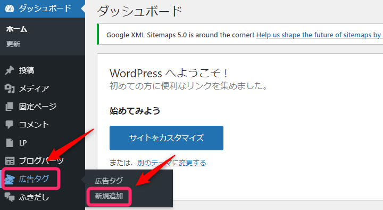
Task: Open the コメント sidebar menu
Action: tap(43, 125)
